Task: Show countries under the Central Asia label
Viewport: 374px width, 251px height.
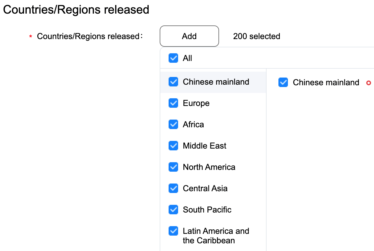Action: [205, 189]
